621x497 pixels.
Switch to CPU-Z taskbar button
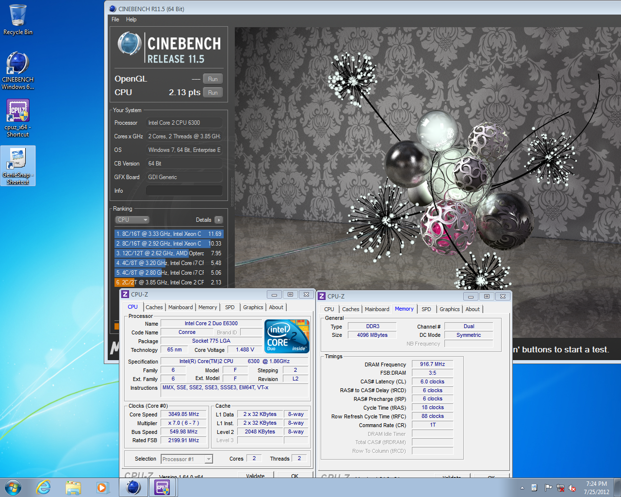tap(162, 487)
